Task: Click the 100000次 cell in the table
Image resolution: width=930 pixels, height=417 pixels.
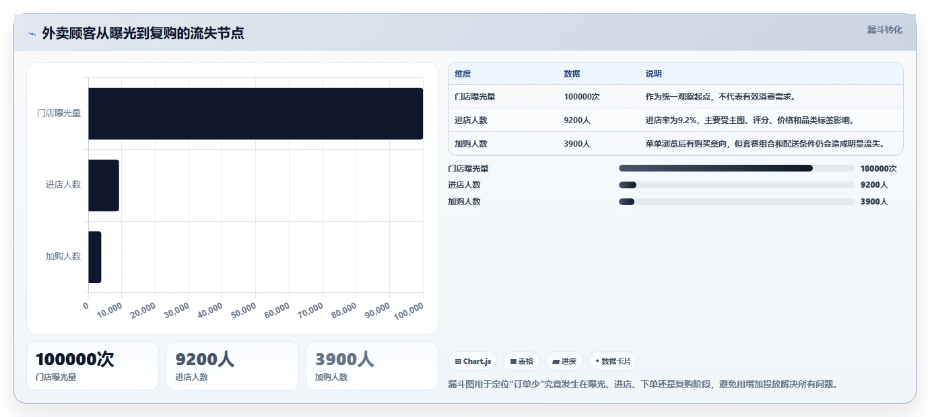Action: 582,97
